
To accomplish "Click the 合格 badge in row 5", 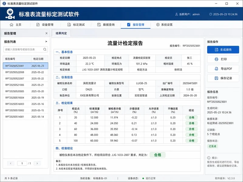I will click(192, 140).
